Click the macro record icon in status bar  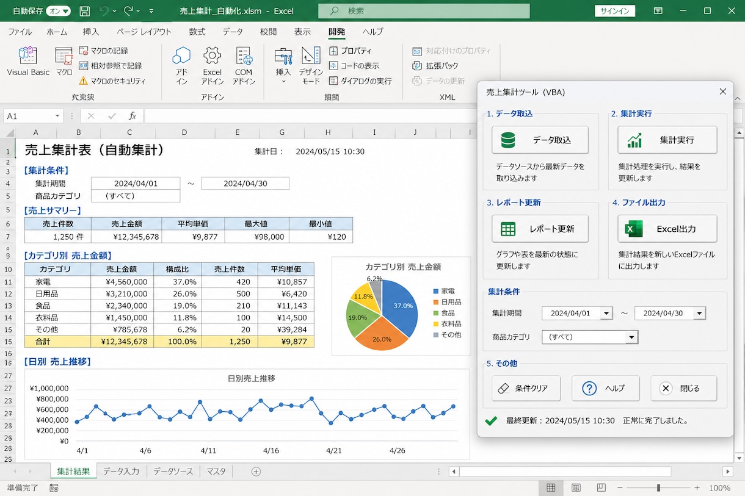tap(54, 488)
